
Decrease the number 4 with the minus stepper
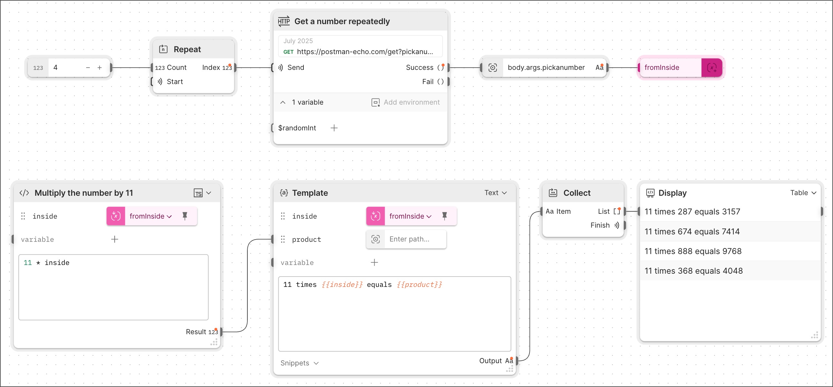88,68
